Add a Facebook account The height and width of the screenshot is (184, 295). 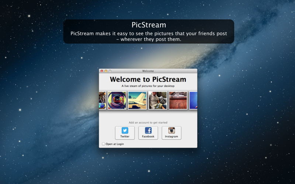tap(148, 133)
